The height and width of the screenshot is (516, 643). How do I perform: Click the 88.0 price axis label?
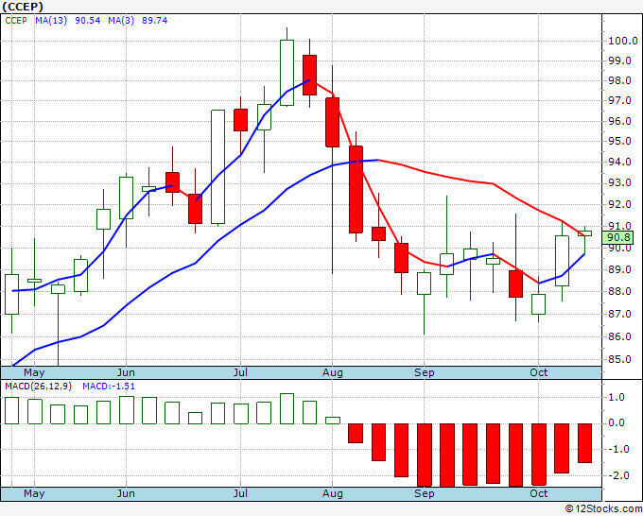click(x=619, y=291)
